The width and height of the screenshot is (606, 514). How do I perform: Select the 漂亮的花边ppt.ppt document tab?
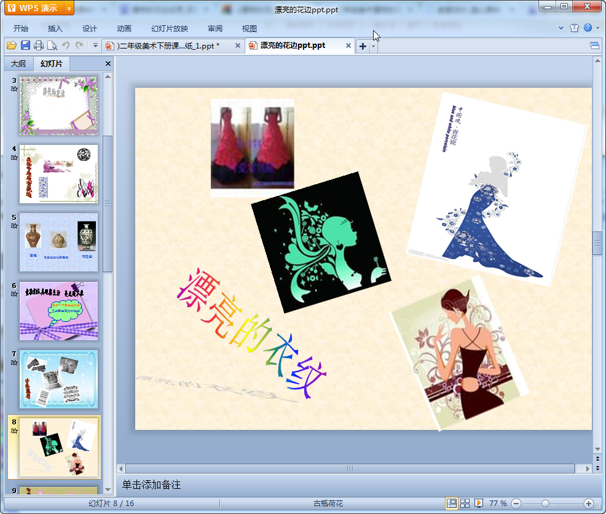click(x=293, y=45)
